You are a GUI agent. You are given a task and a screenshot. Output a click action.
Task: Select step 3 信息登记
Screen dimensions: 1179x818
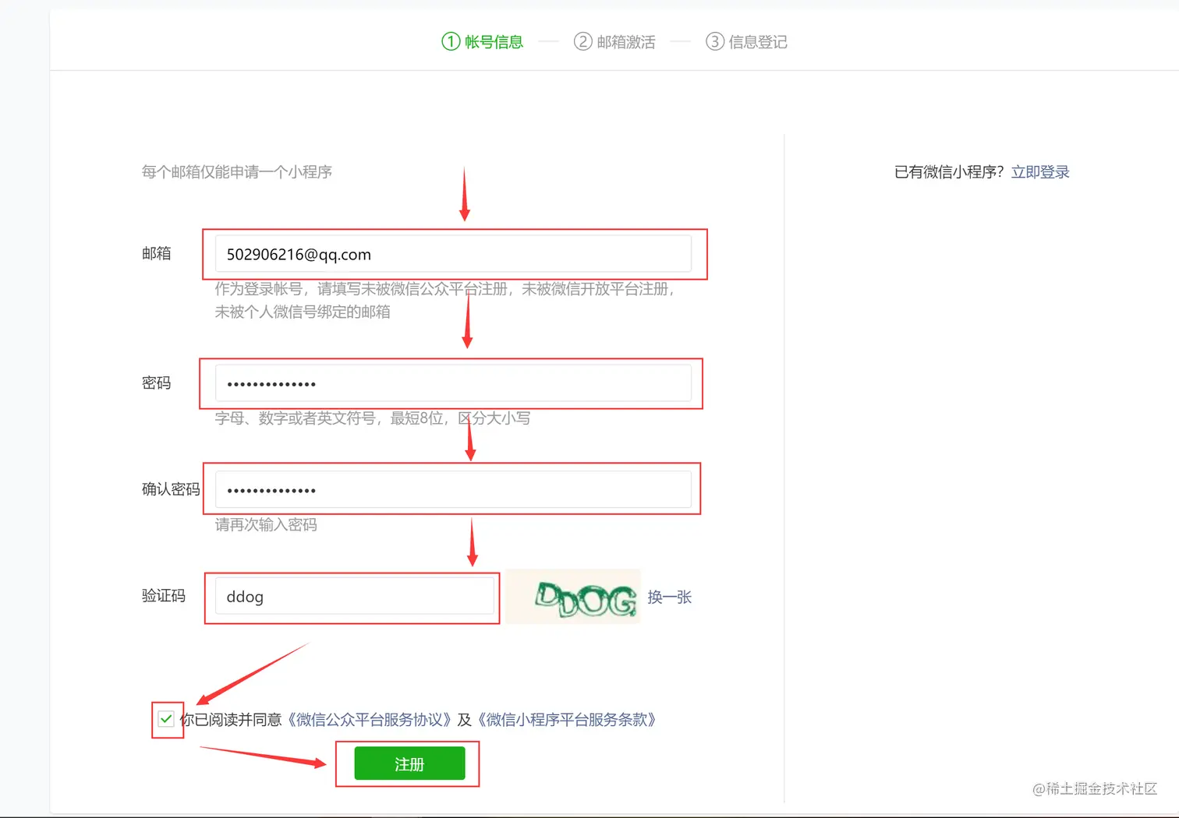[x=746, y=41]
